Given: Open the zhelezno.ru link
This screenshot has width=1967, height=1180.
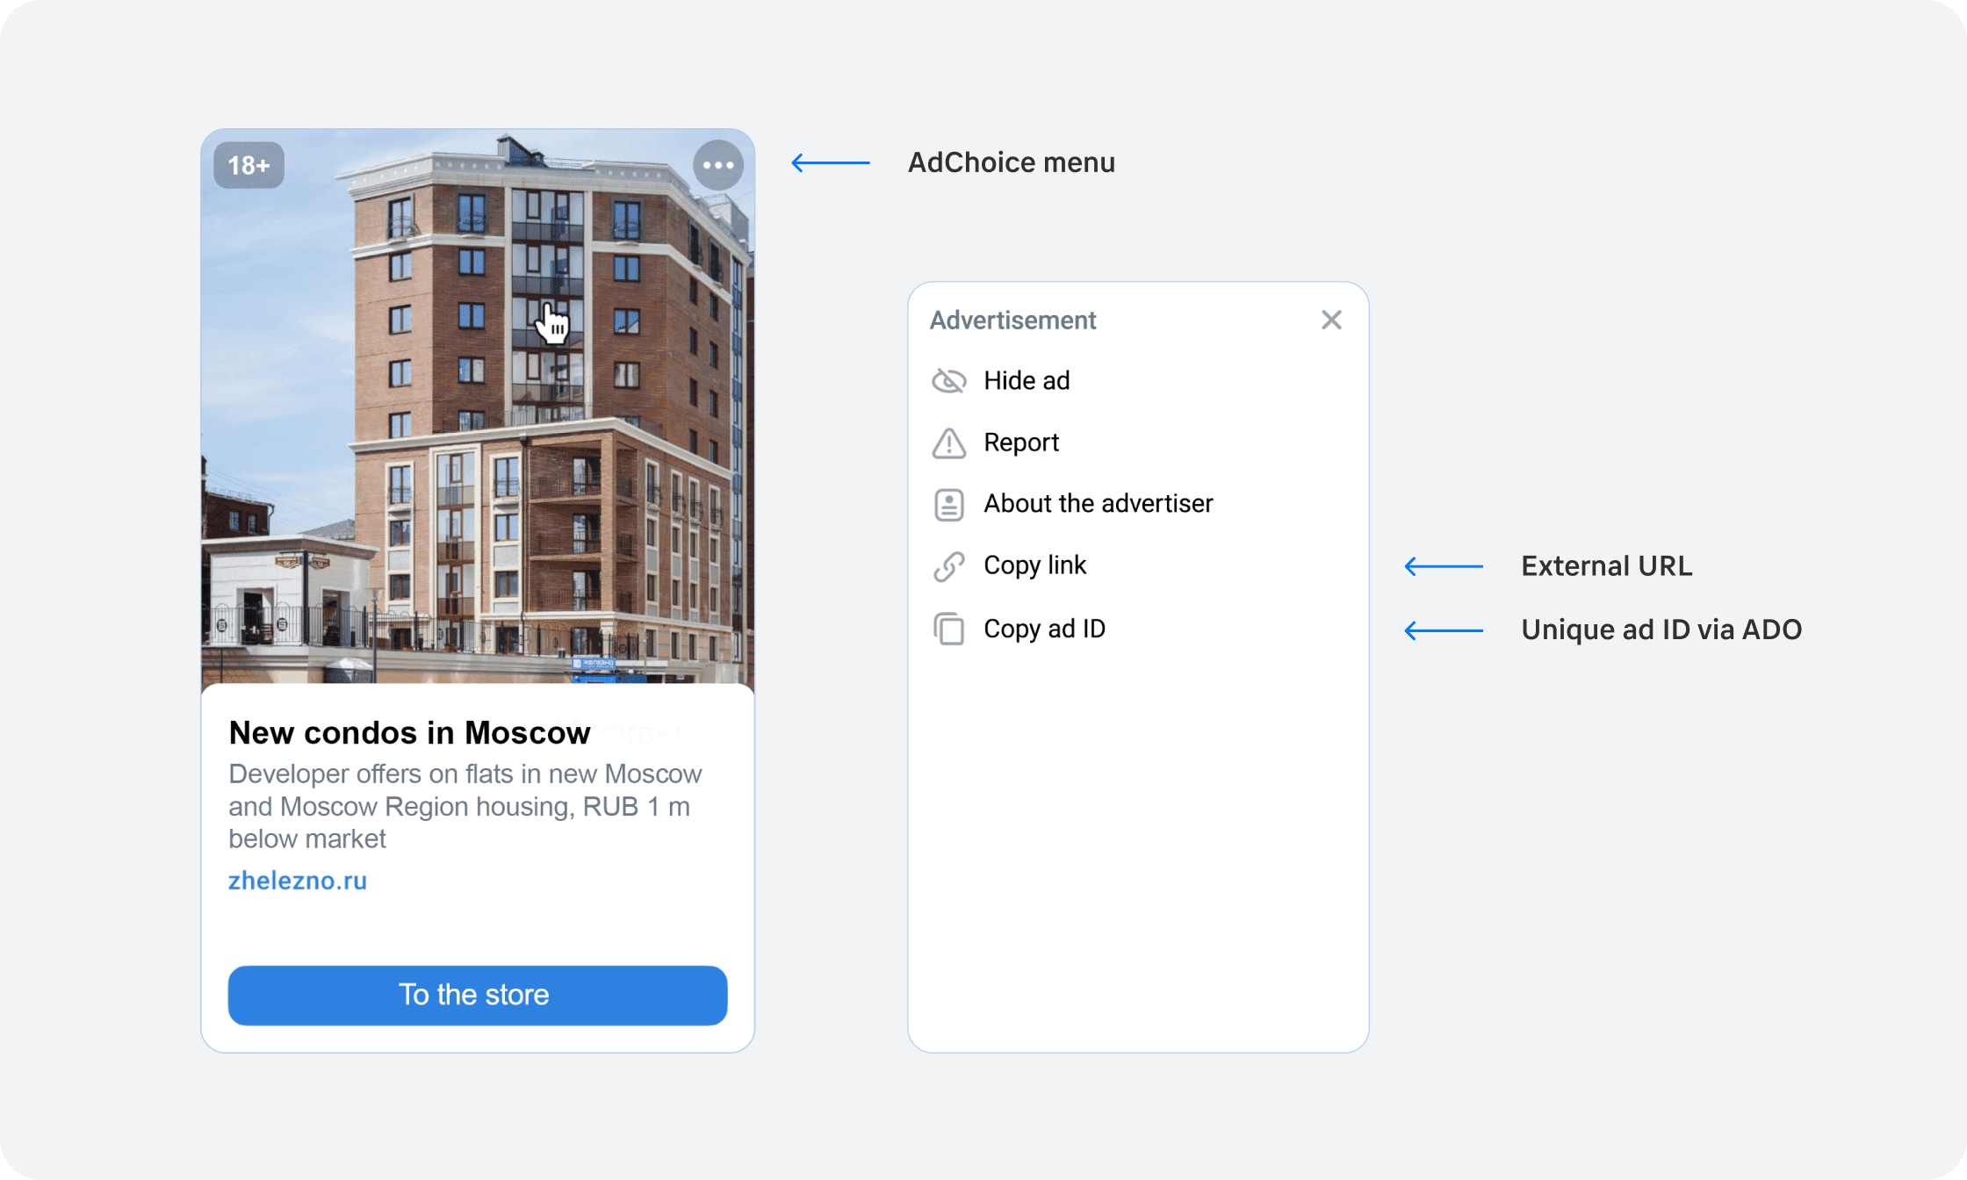Looking at the screenshot, I should click(298, 881).
